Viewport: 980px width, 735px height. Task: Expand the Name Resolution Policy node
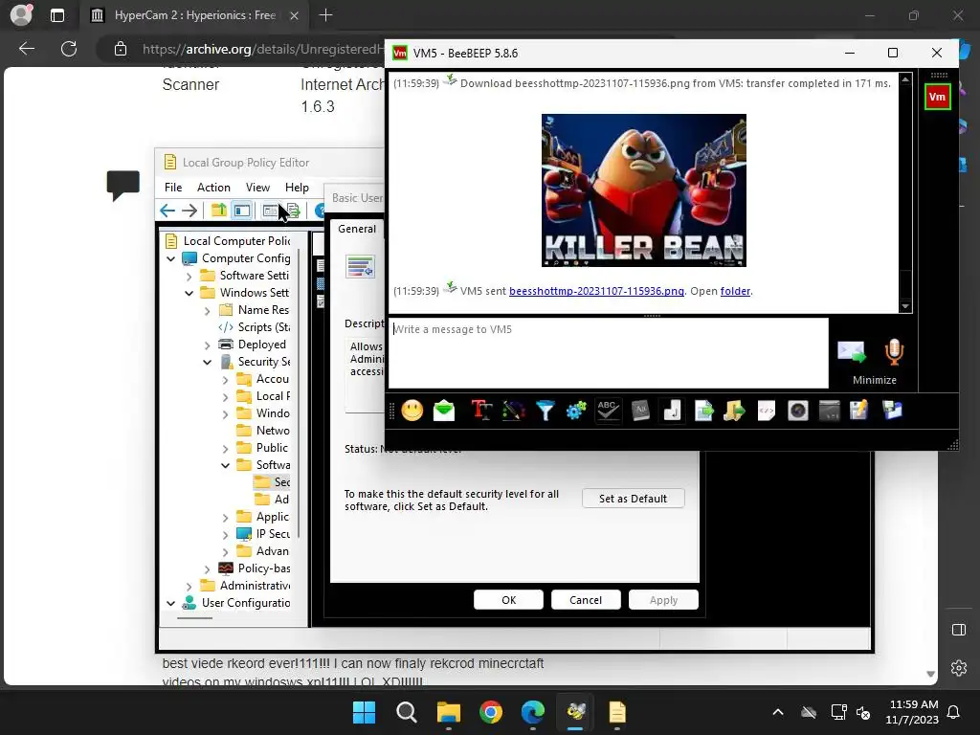click(x=208, y=311)
